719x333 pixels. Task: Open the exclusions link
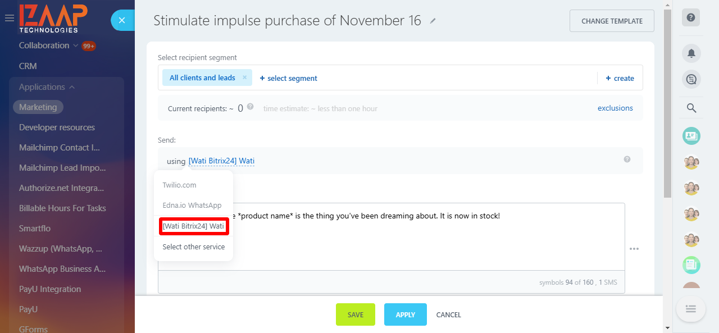pos(615,108)
